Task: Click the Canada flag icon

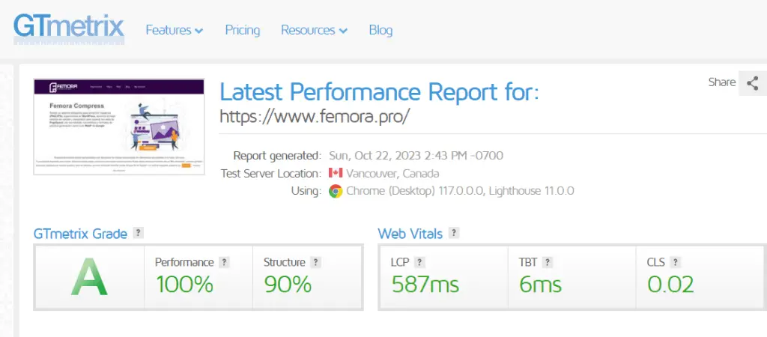Action: [336, 174]
